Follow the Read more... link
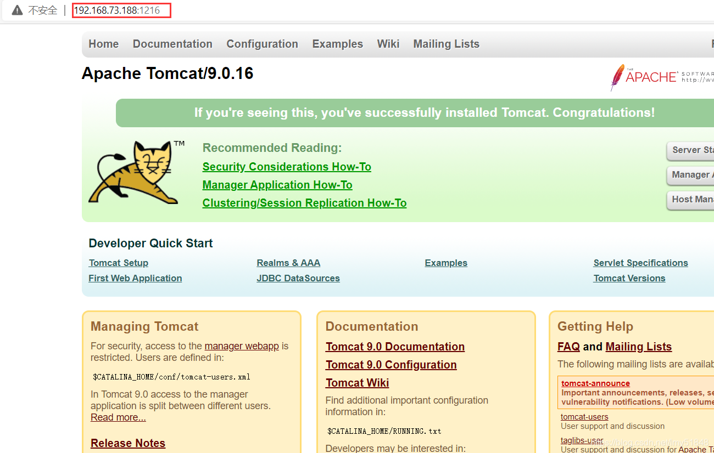The image size is (714, 453). [118, 417]
